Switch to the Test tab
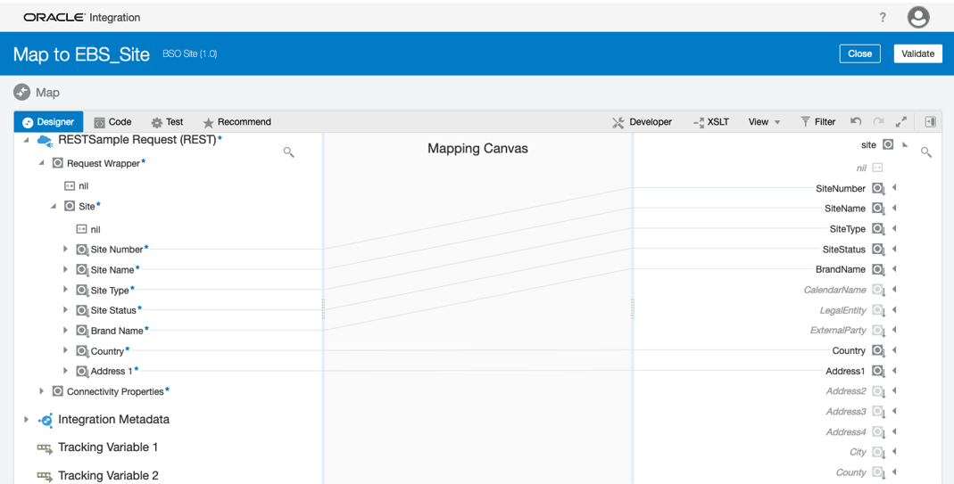The image size is (954, 484). 167,121
